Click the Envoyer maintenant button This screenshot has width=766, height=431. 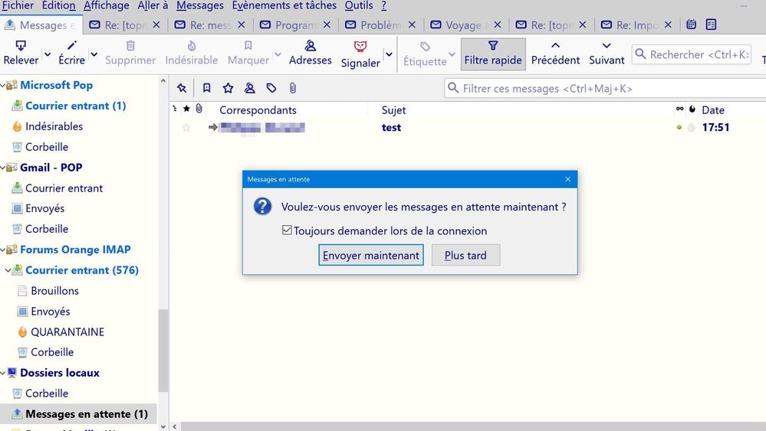pyautogui.click(x=371, y=255)
